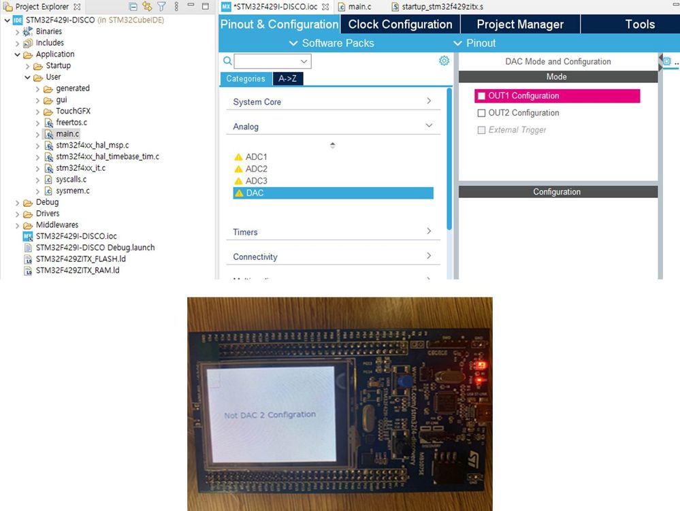Switch to Clock Configuration tab
Viewport: 680px width, 511px height.
[400, 24]
